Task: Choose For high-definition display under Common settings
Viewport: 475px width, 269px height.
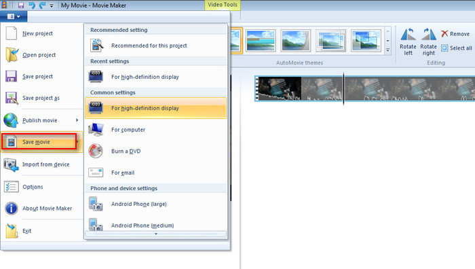Action: coord(155,108)
